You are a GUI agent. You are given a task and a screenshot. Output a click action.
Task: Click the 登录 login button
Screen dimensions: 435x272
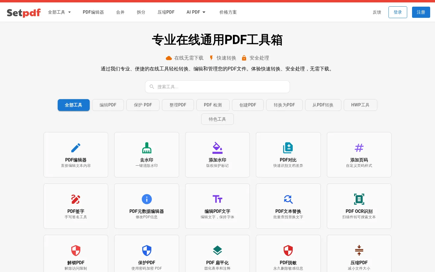(398, 12)
